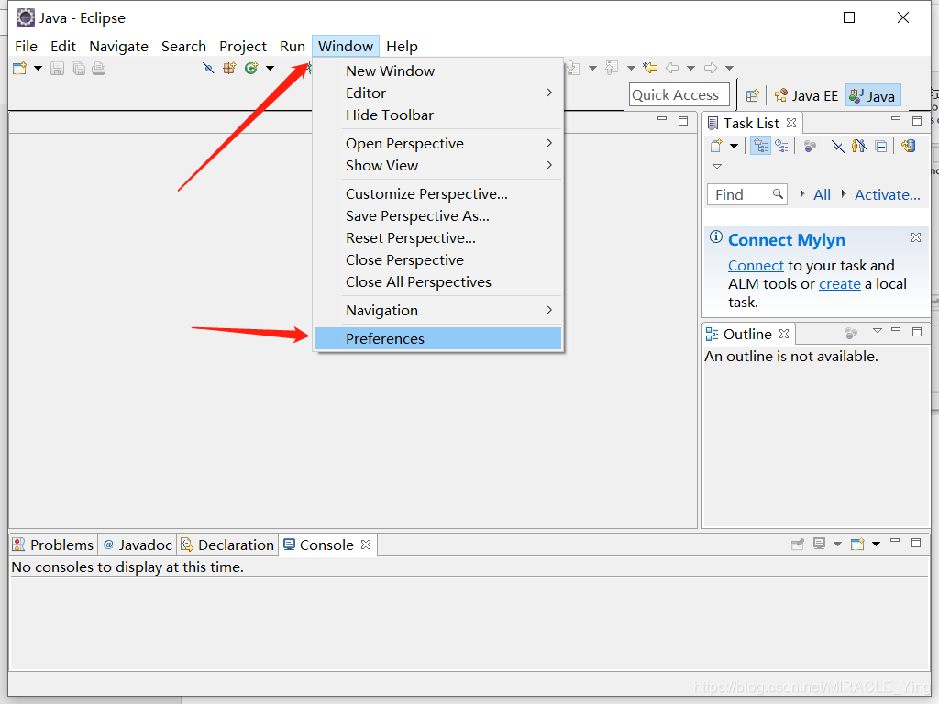The height and width of the screenshot is (704, 939).
Task: Select Preferences in Window menu
Action: click(x=437, y=338)
